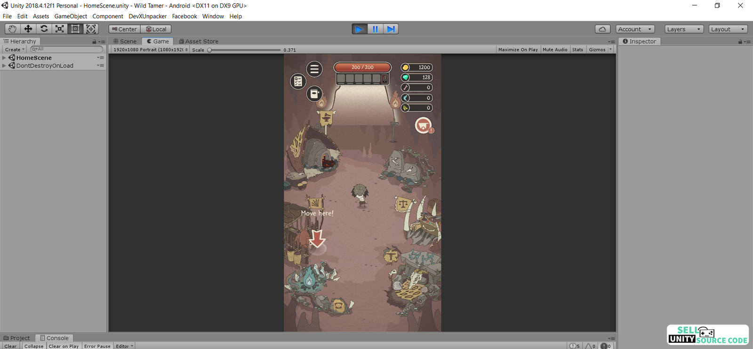The width and height of the screenshot is (753, 349).
Task: Select the Rect transform tool
Action: pos(75,29)
